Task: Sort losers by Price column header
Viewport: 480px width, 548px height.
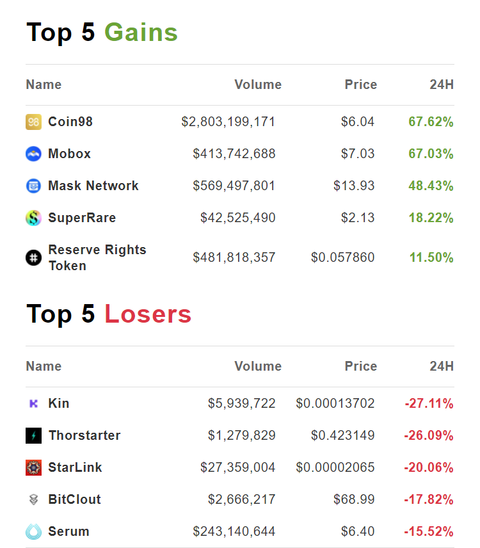Action: 361,366
